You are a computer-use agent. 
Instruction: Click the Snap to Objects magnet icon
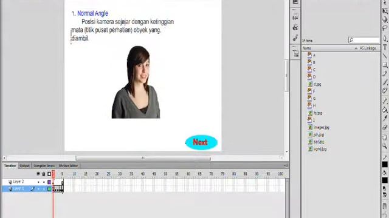point(385,206)
